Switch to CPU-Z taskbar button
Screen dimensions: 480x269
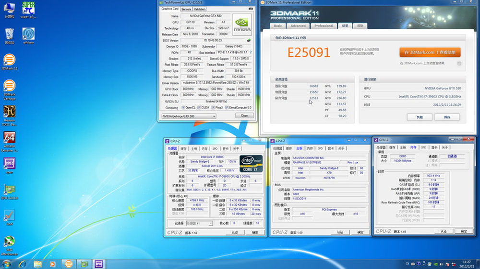pos(98,264)
